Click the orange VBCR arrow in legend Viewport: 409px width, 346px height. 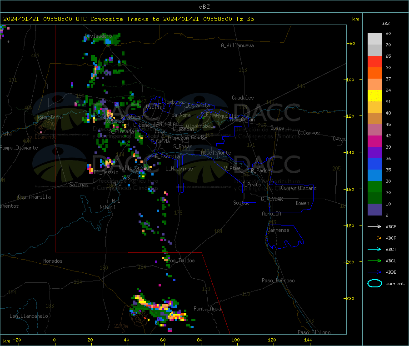pyautogui.click(x=374, y=238)
